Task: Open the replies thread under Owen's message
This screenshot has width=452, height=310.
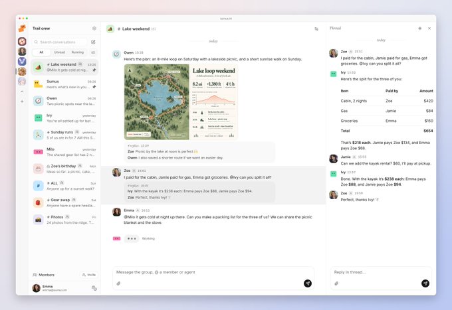Action: (199, 152)
